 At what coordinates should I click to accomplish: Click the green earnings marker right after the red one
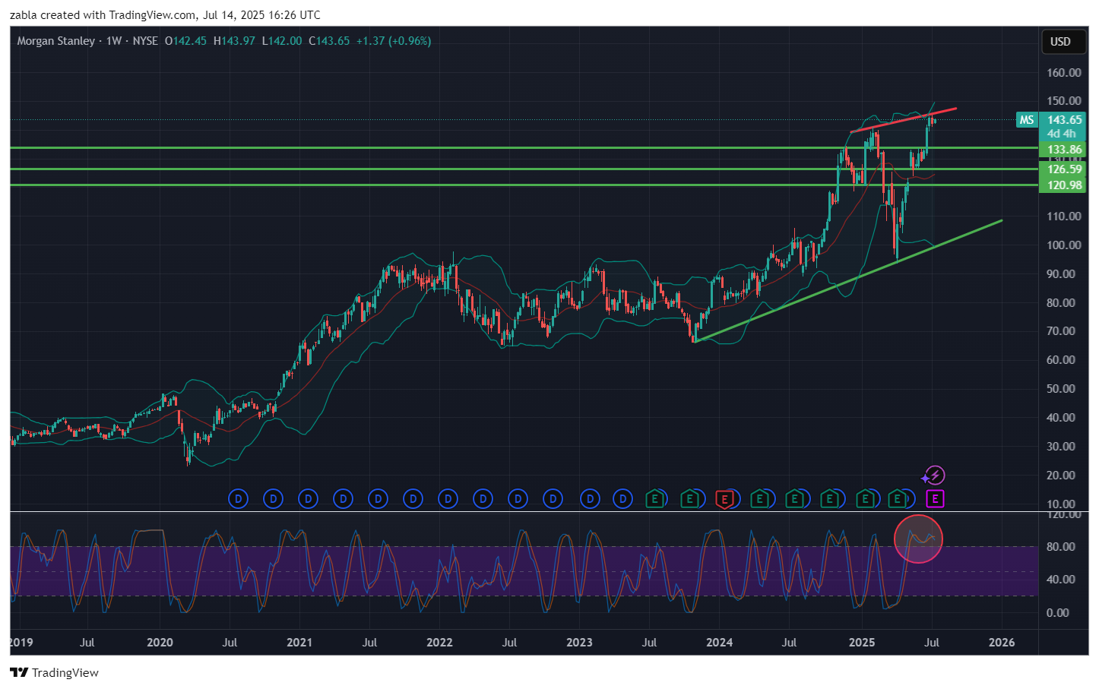tap(760, 499)
